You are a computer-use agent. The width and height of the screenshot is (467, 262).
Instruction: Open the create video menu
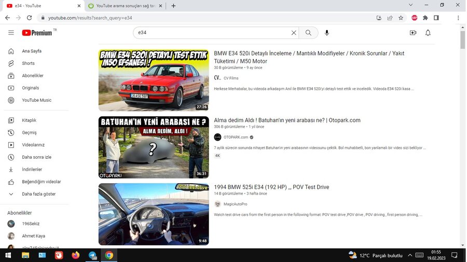point(413,33)
